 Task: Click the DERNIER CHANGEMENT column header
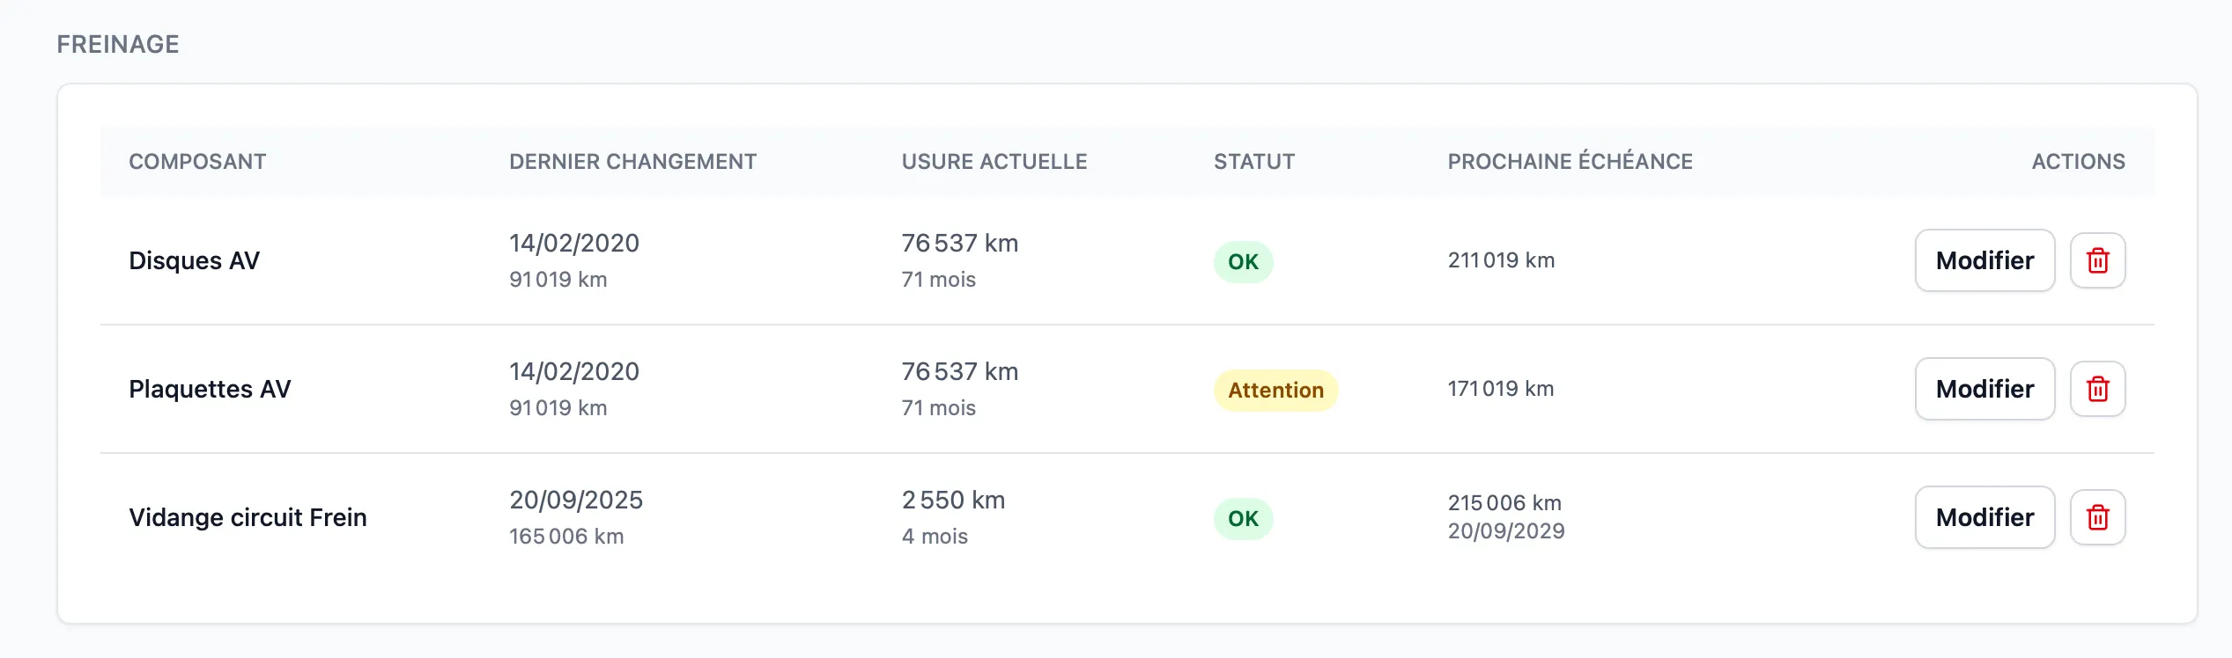click(x=633, y=162)
